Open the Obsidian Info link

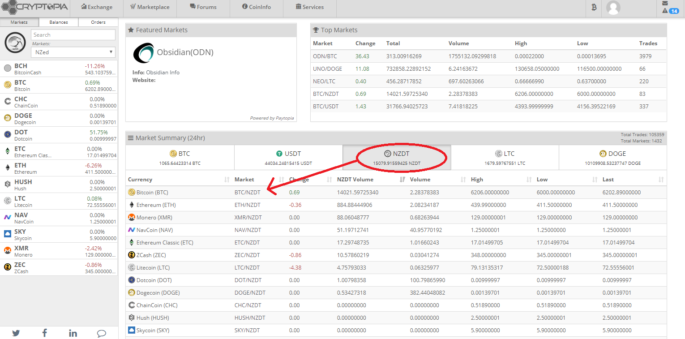coord(163,73)
